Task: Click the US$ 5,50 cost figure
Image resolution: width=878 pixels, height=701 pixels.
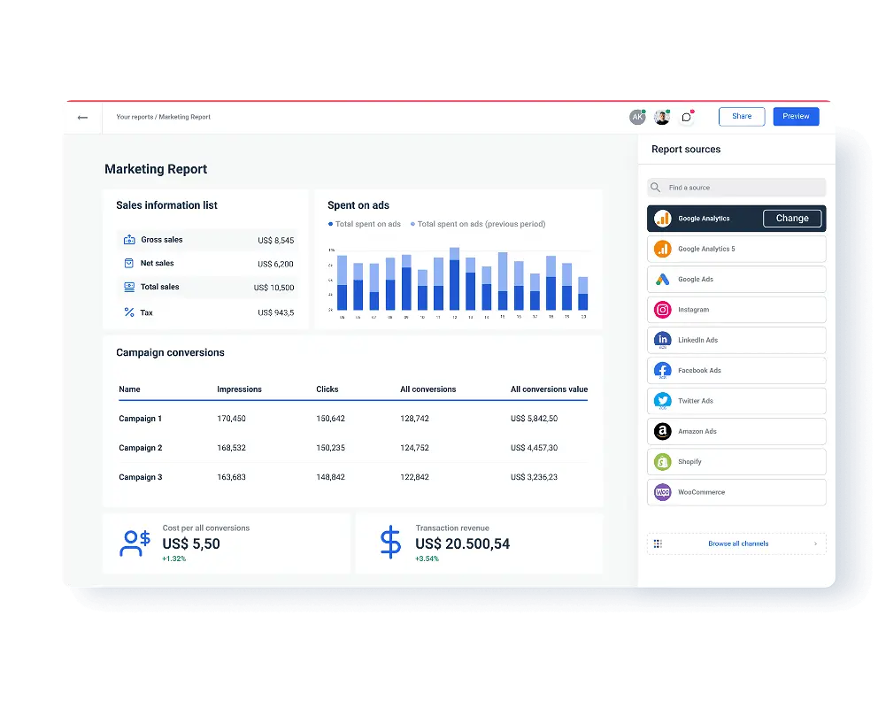Action: click(x=191, y=543)
